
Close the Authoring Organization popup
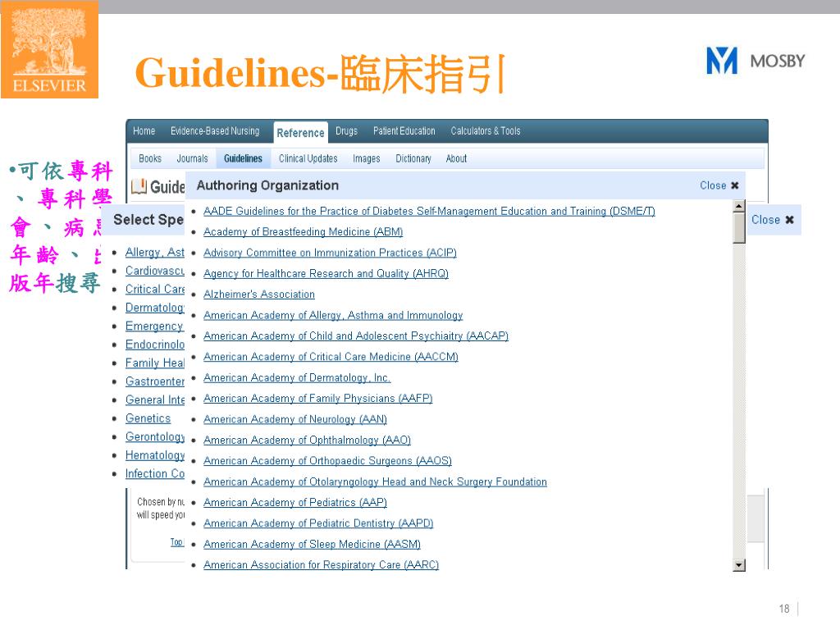[719, 185]
